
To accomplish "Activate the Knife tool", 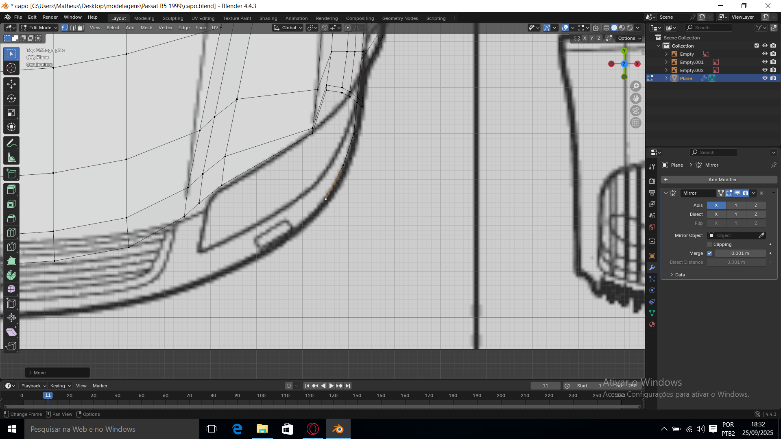I will click(11, 247).
